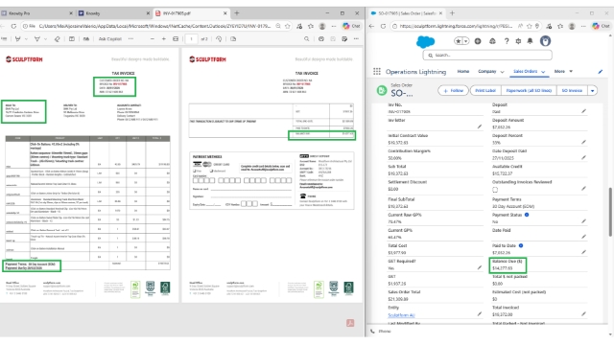The image size is (614, 345).
Task: Toggle fit to width for PDF
Action: click(x=176, y=39)
